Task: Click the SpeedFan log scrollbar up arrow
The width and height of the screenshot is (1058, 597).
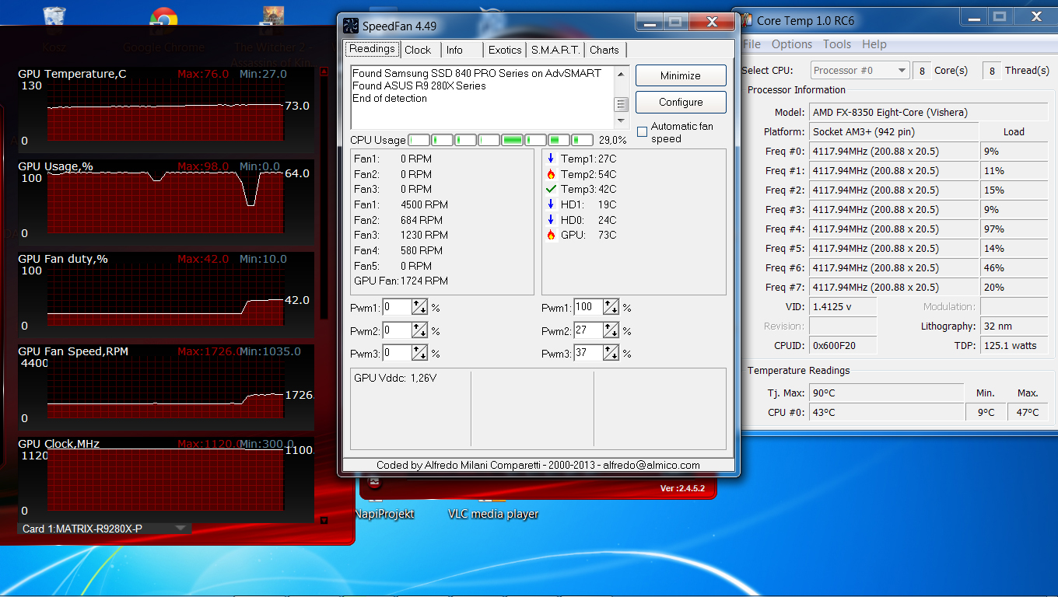Action: click(x=621, y=74)
